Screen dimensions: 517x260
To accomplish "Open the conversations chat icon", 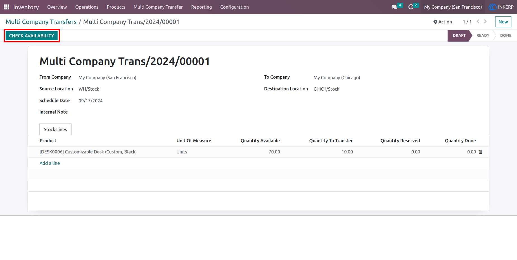I will pos(395,7).
